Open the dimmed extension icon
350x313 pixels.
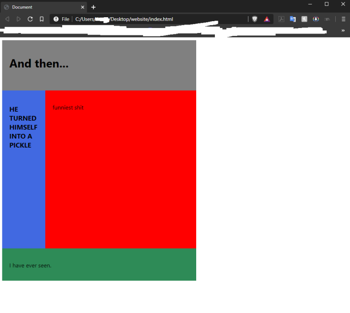pos(327,19)
